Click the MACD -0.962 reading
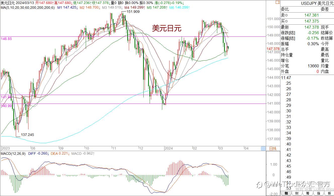The image size is (334, 196). [83, 153]
